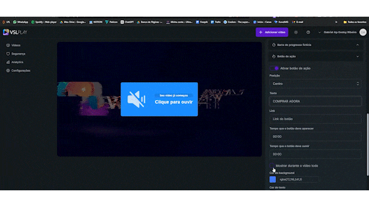Open the user menu chevron beside Gabriel
This screenshot has width=369, height=207.
coord(319,32)
